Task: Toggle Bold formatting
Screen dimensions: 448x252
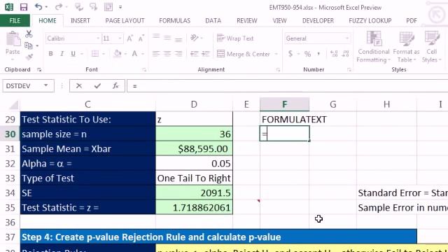Action: [x=50, y=53]
